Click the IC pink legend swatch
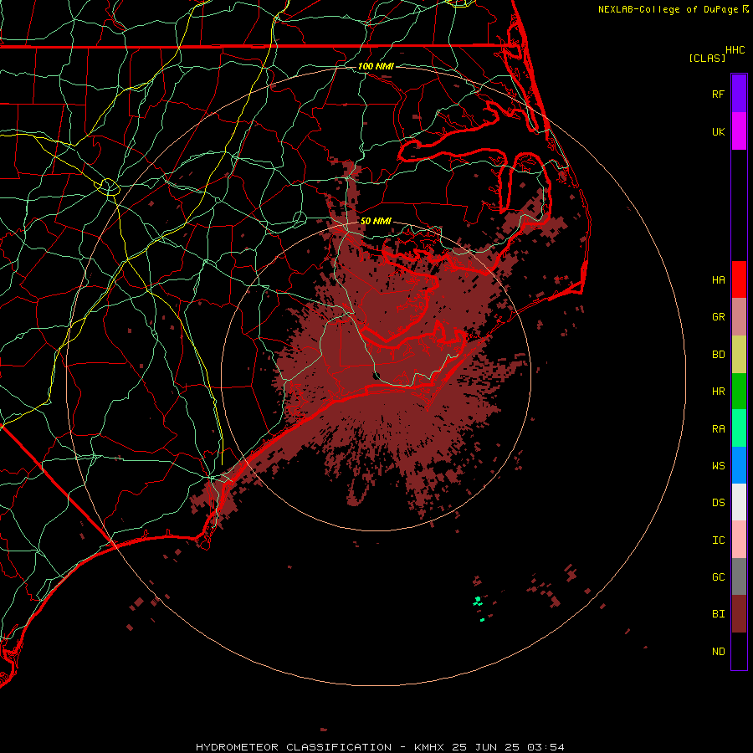The height and width of the screenshot is (753, 753). (x=739, y=540)
